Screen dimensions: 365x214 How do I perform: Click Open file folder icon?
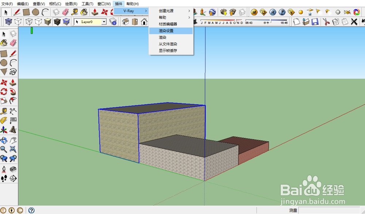(306, 22)
